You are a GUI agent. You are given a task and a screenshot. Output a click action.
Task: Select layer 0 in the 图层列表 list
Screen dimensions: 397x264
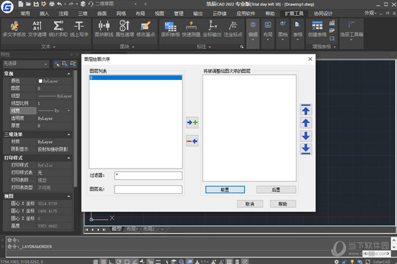(136, 77)
